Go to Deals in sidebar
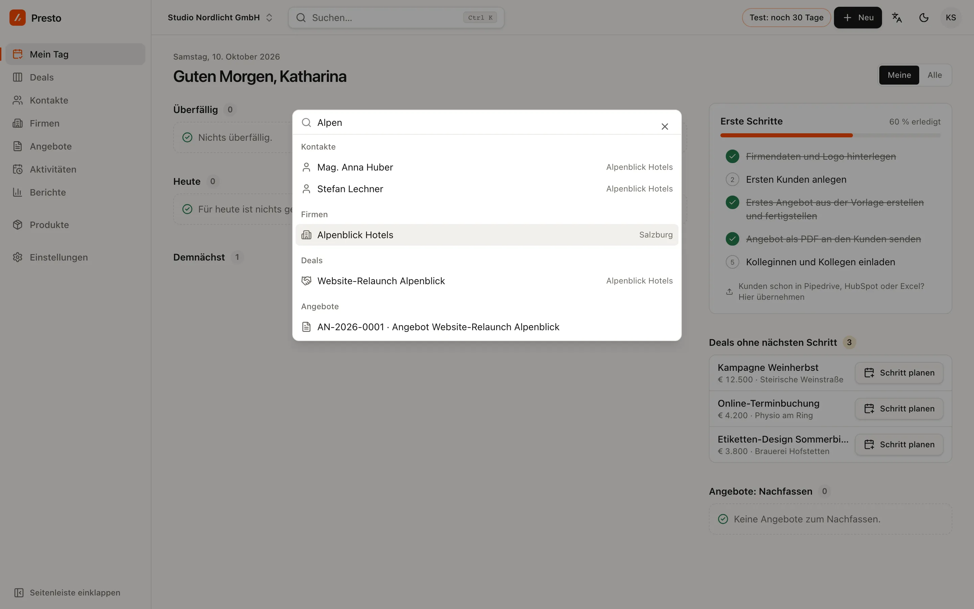 (x=75, y=77)
